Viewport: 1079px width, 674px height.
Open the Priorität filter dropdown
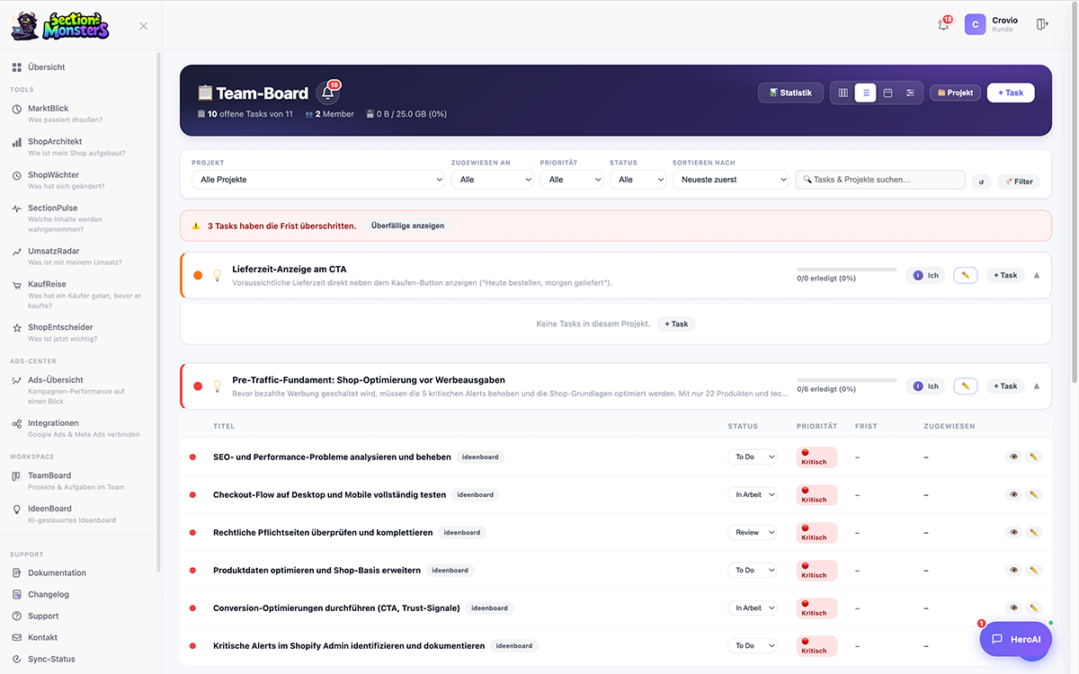coord(571,180)
